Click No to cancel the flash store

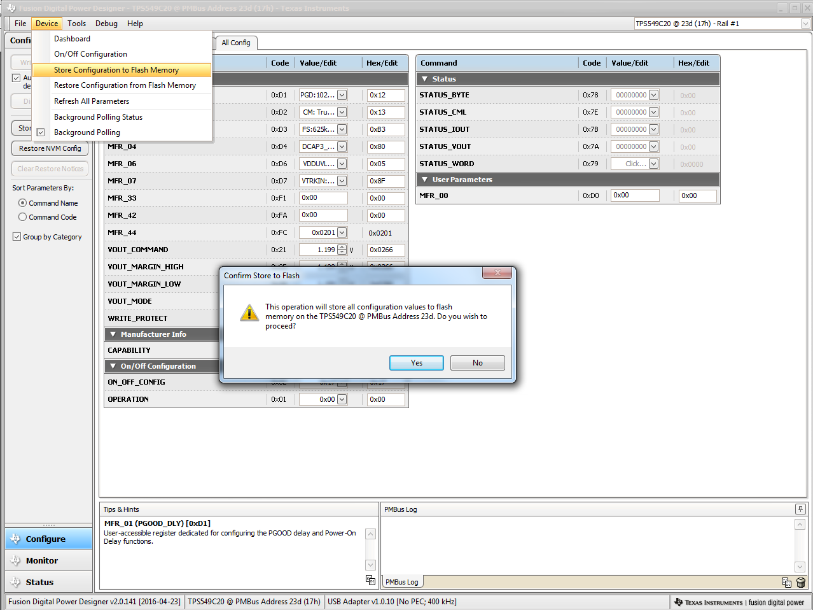pyautogui.click(x=477, y=363)
